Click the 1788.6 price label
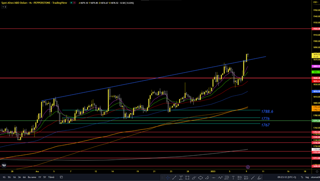This screenshot has width=320, height=181. coord(267,111)
